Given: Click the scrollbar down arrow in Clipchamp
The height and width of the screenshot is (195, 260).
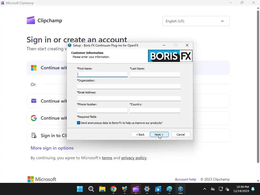Looking at the screenshot, I should pos(258,181).
